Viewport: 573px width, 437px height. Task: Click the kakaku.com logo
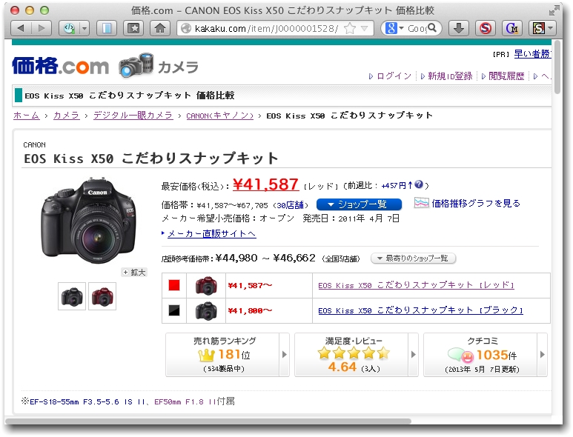point(60,66)
